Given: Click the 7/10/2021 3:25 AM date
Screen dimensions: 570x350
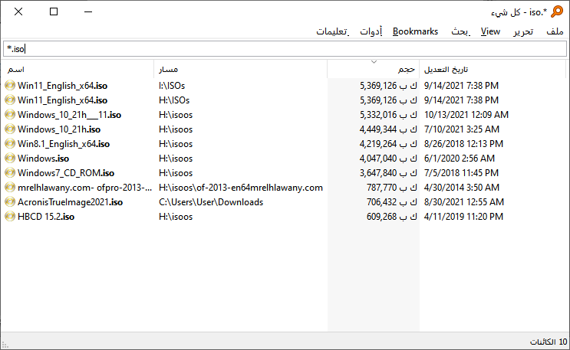Looking at the screenshot, I should (462, 129).
